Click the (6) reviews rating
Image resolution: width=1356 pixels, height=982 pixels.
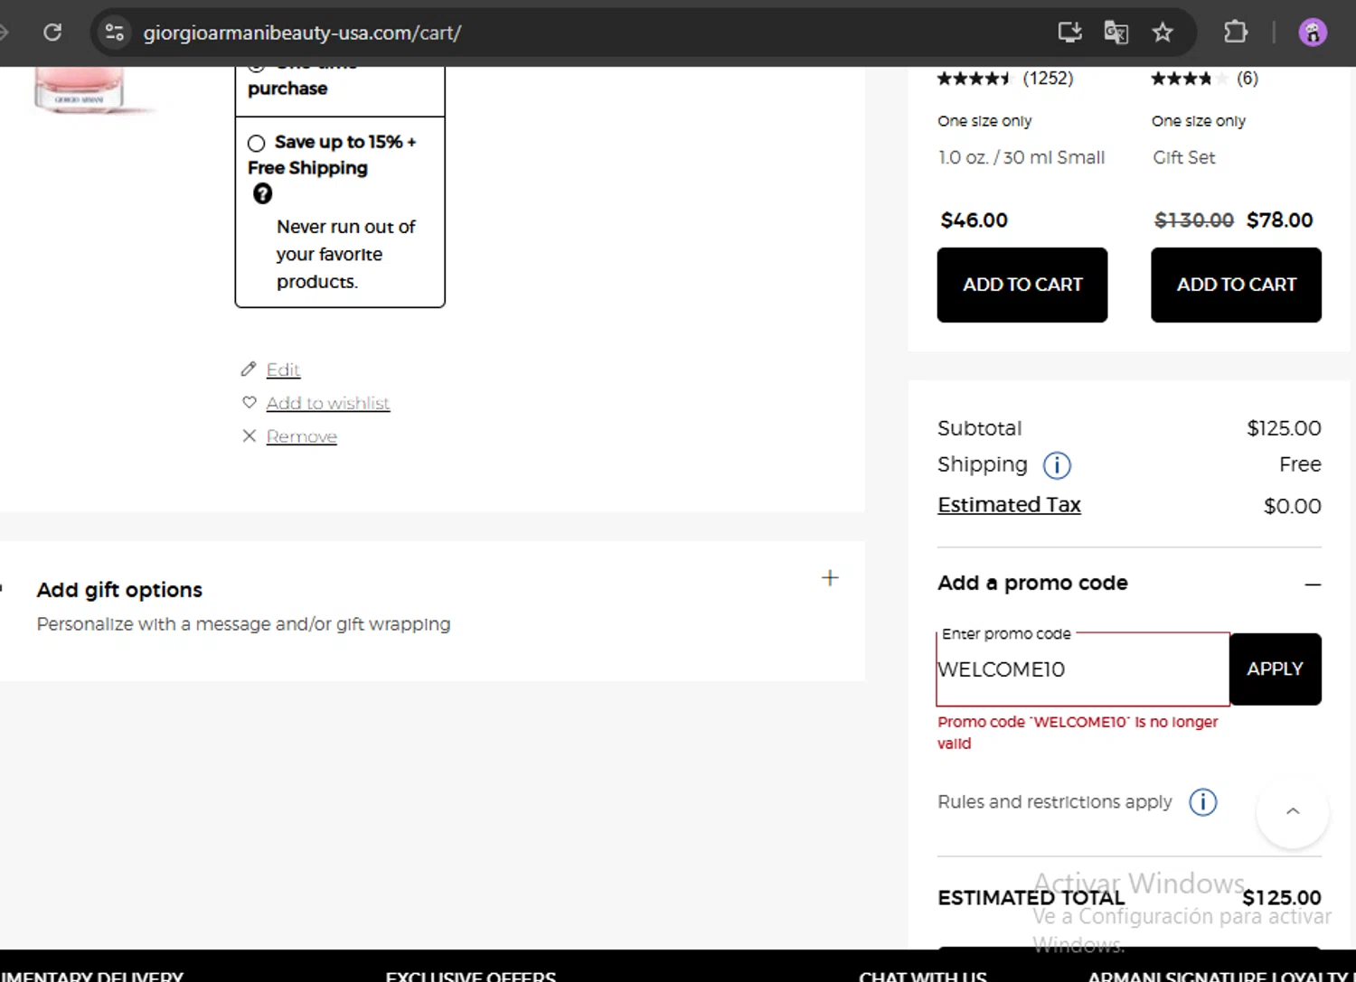pyautogui.click(x=1204, y=79)
